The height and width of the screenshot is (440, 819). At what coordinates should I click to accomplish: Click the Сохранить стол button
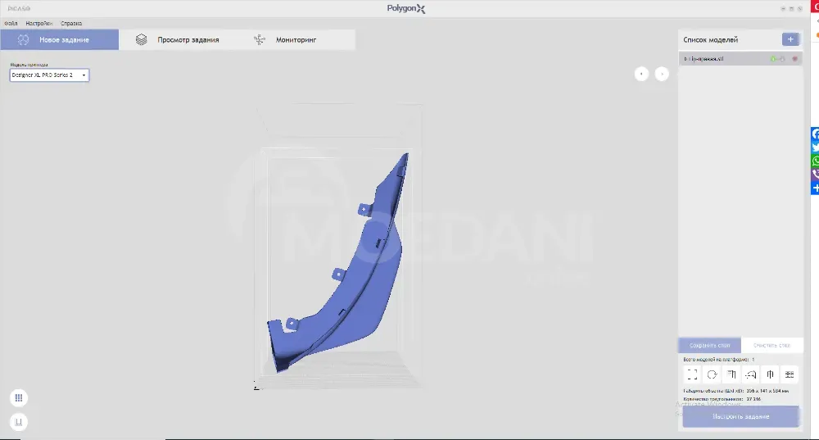tap(709, 346)
